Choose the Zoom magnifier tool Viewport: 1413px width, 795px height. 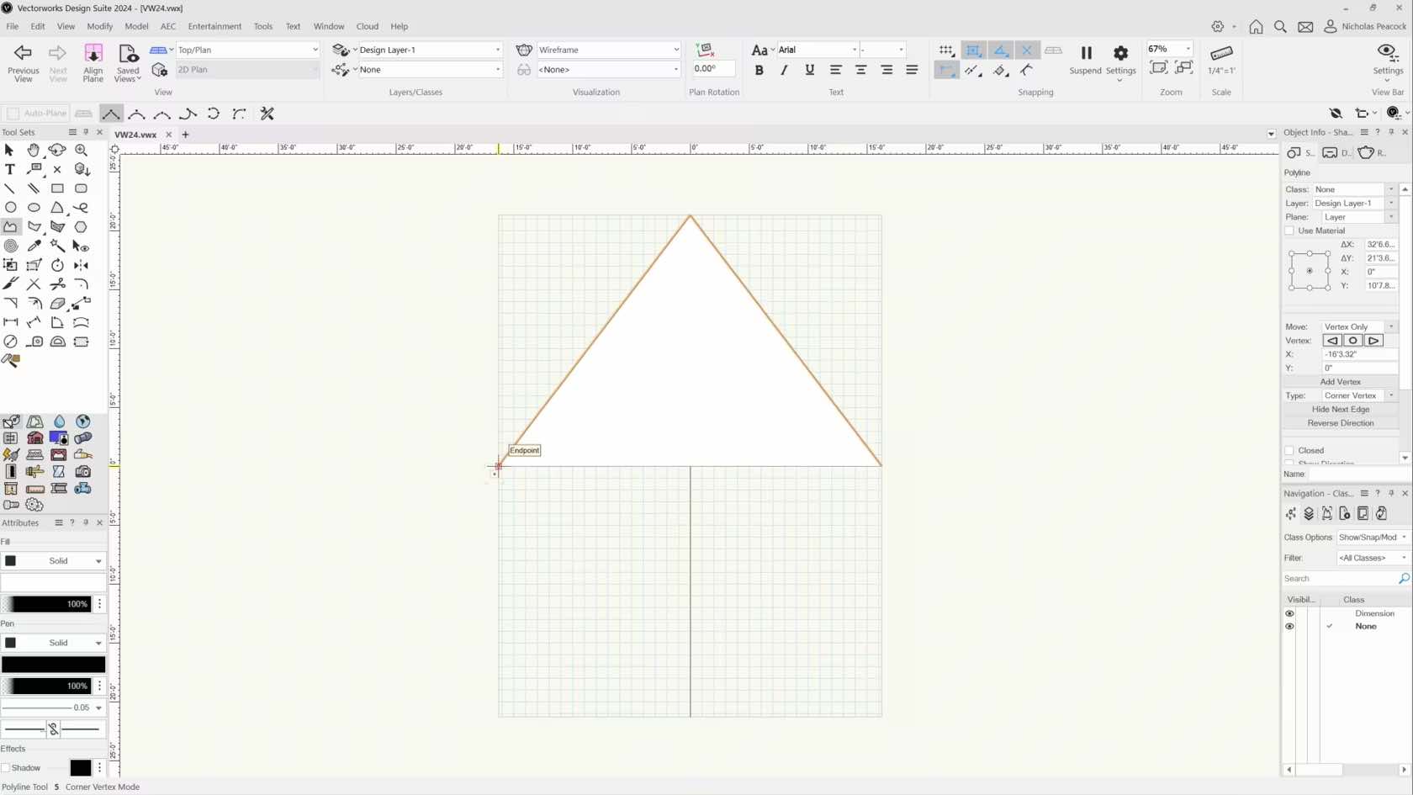pyautogui.click(x=81, y=150)
